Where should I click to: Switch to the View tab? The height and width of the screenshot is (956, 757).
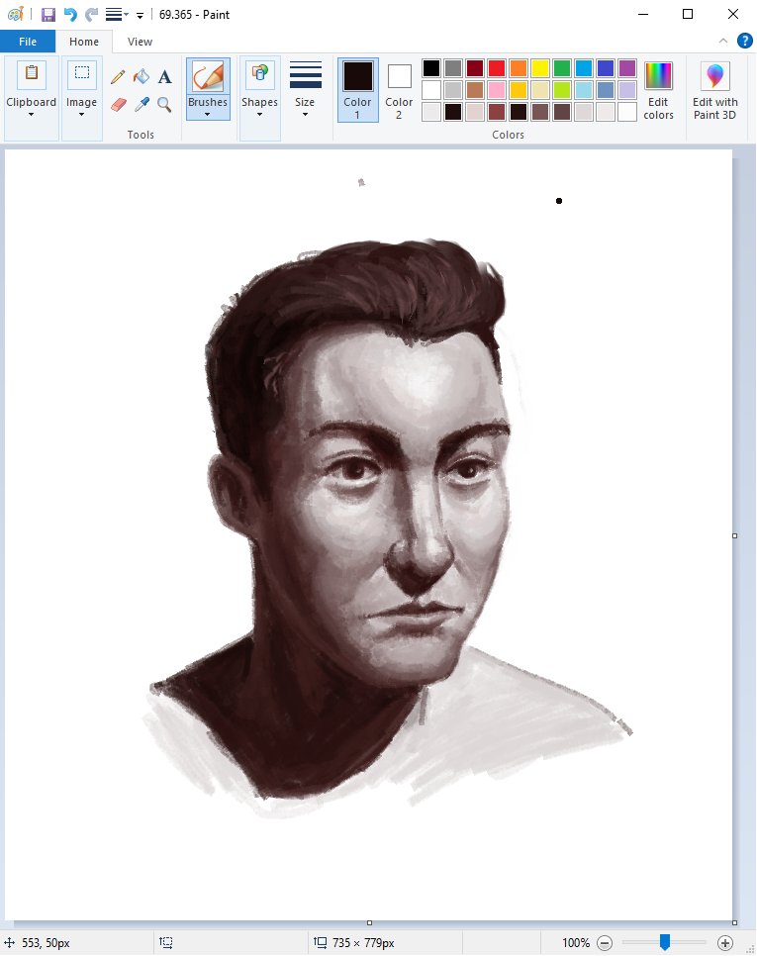(x=140, y=42)
